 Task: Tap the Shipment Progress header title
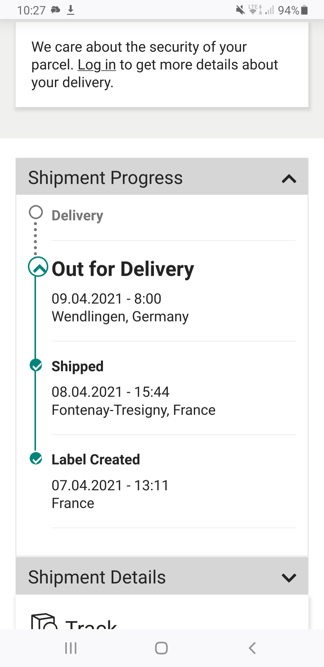tap(105, 178)
